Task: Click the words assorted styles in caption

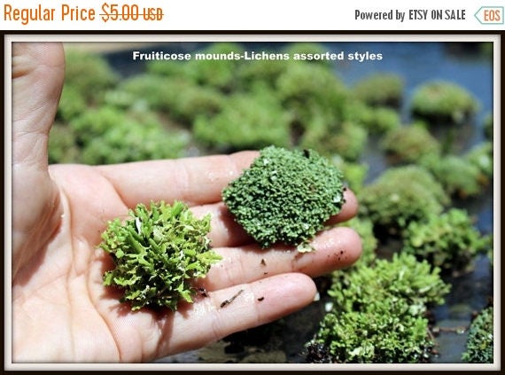Action: pos(338,57)
